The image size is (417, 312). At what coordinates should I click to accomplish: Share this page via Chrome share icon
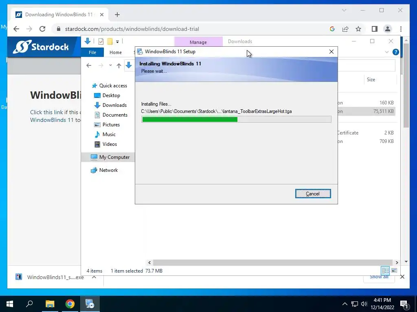coord(345,29)
